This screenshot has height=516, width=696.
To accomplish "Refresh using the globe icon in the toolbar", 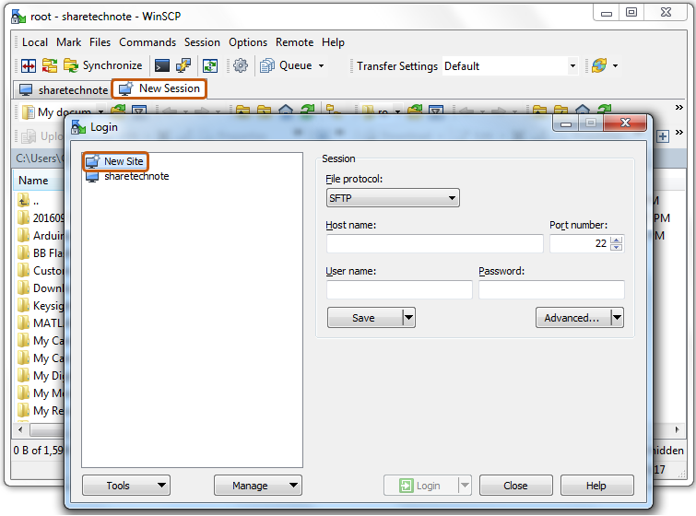I will tap(599, 65).
